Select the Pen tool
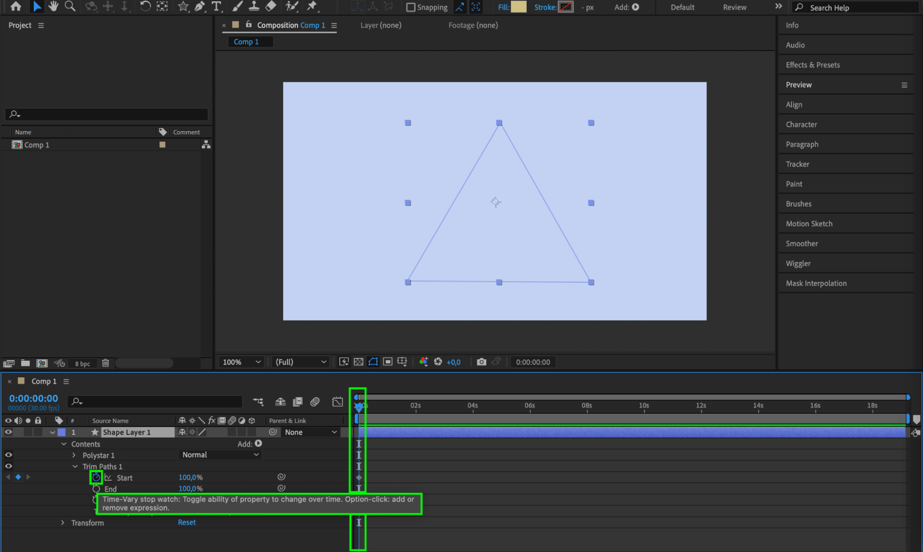The width and height of the screenshot is (923, 552). click(199, 6)
